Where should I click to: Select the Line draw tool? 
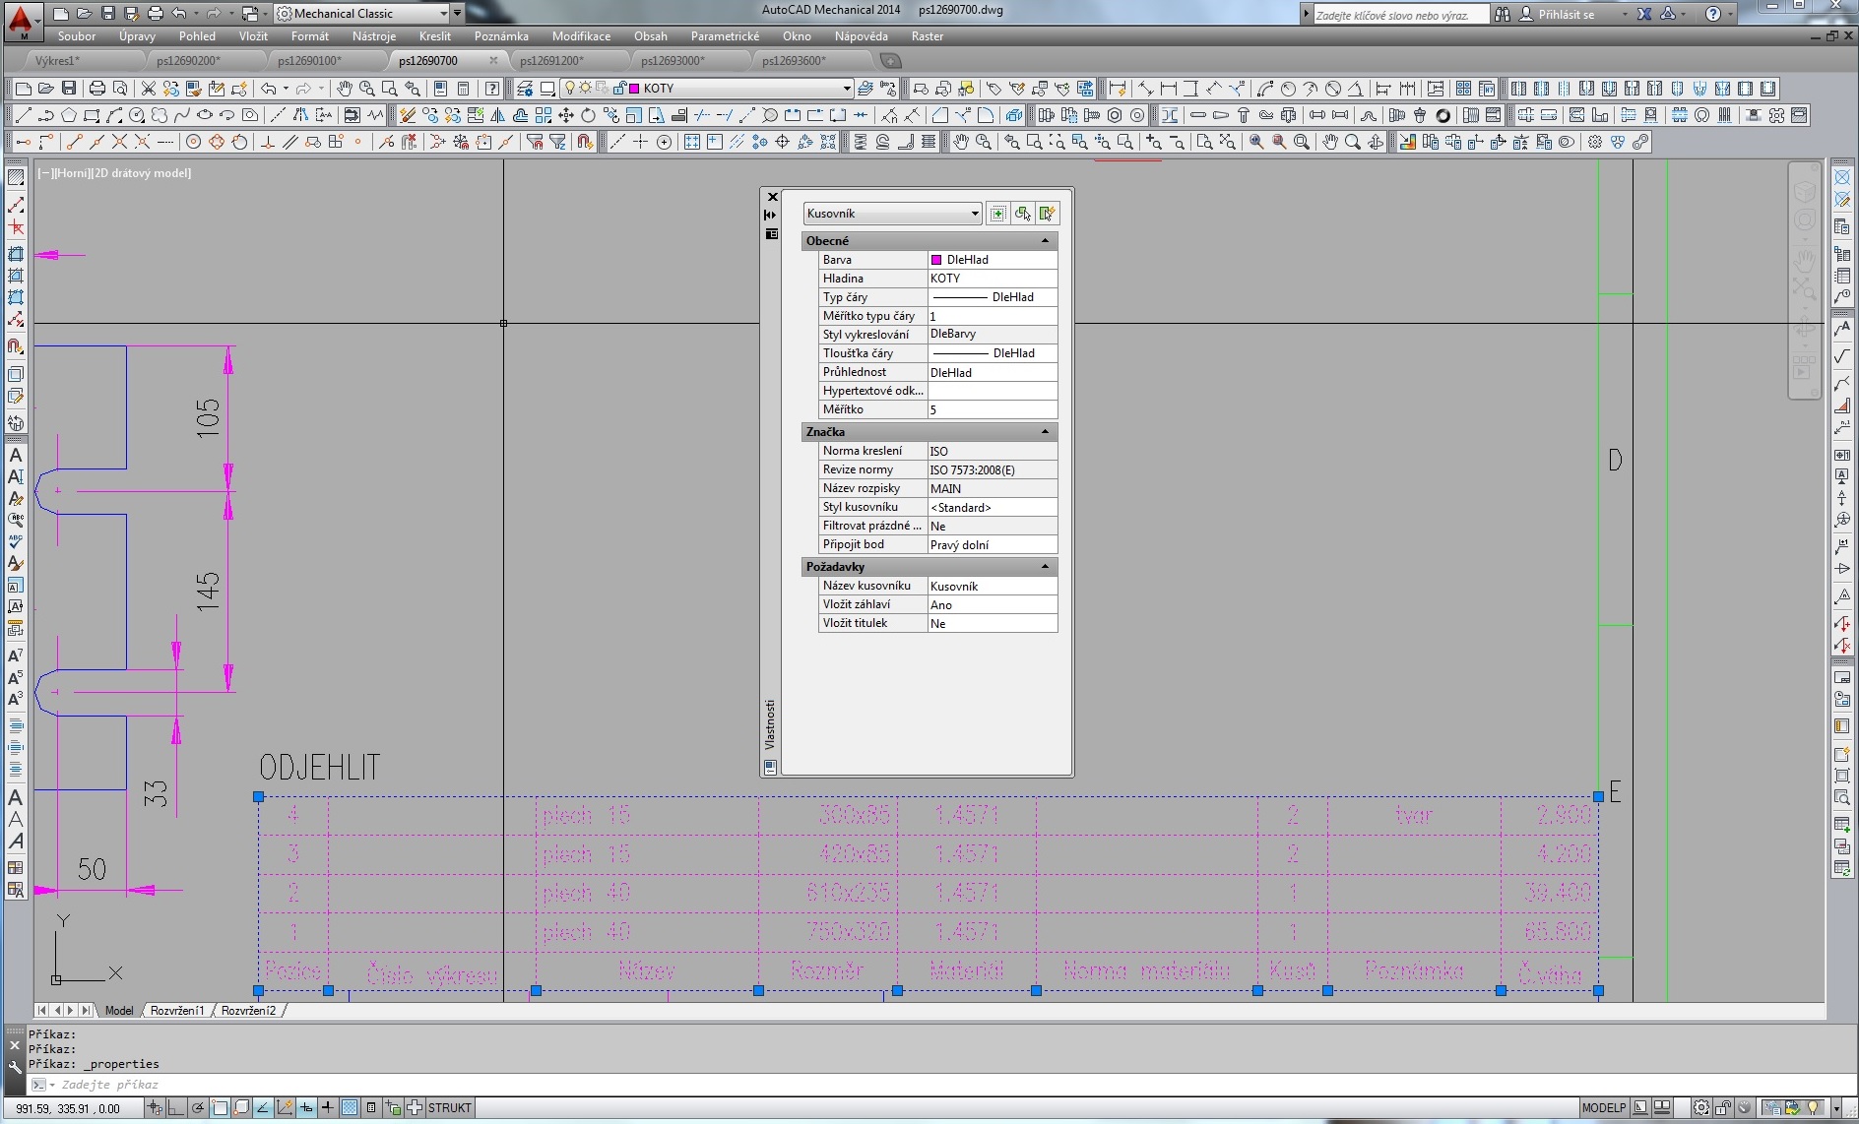tap(24, 115)
